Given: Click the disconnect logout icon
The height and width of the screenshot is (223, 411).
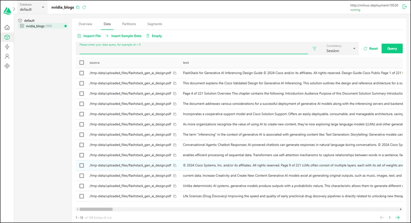Looking at the screenshot, I should click(x=405, y=7).
